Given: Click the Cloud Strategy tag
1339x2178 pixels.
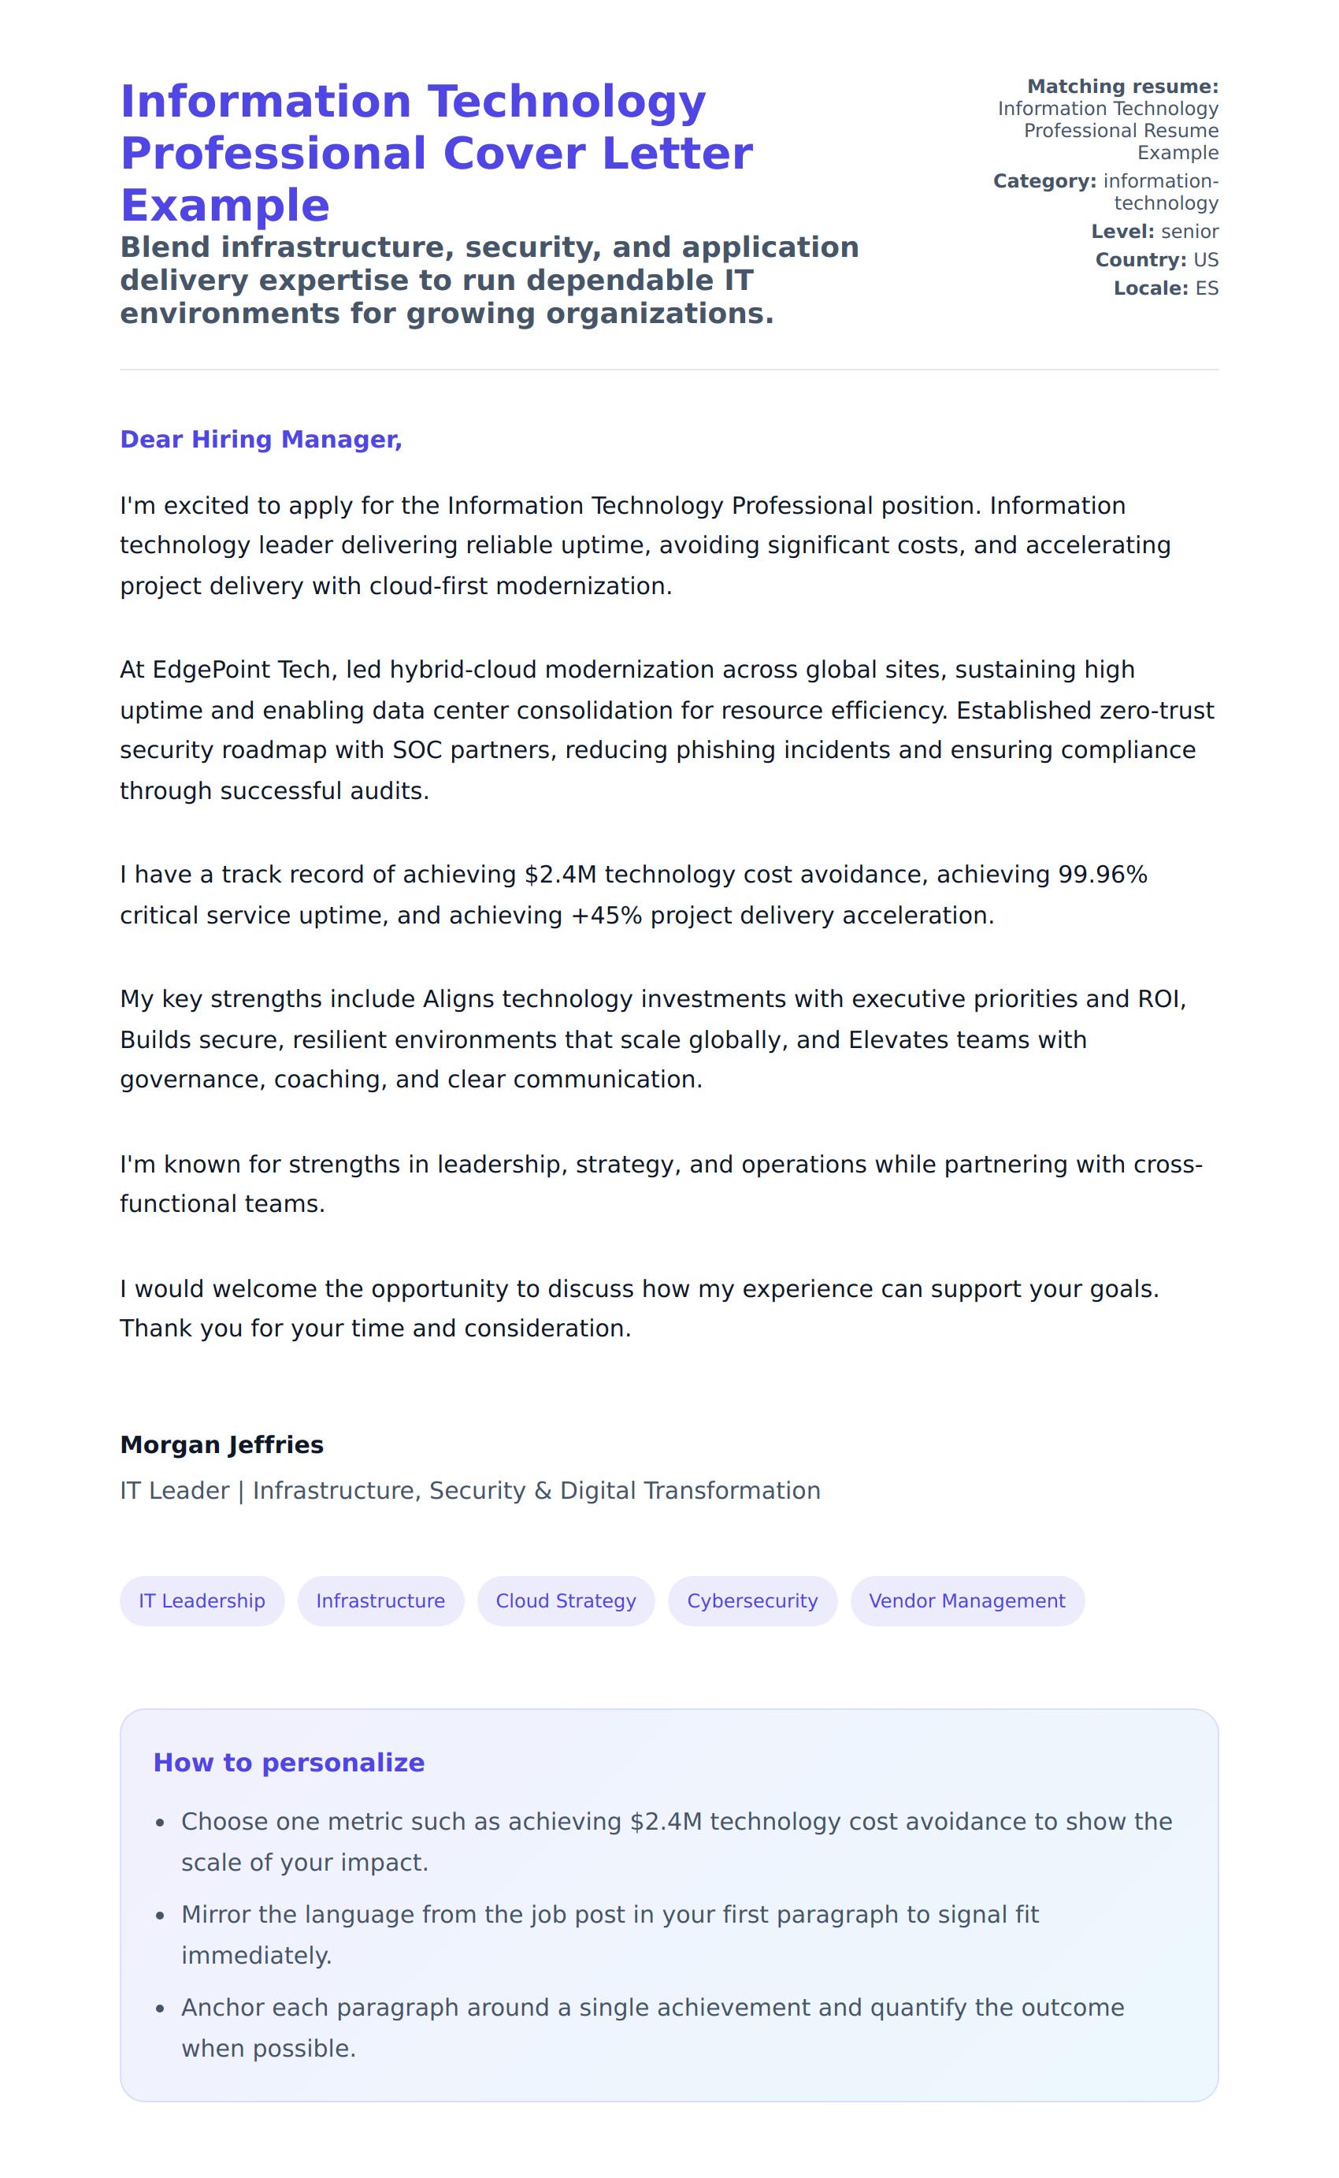Looking at the screenshot, I should [x=566, y=1600].
